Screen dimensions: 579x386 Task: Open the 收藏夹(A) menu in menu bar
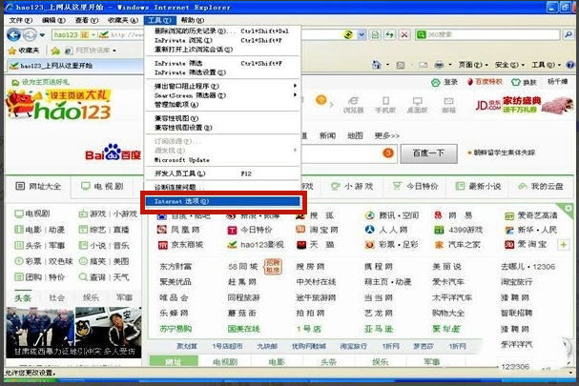coord(123,20)
